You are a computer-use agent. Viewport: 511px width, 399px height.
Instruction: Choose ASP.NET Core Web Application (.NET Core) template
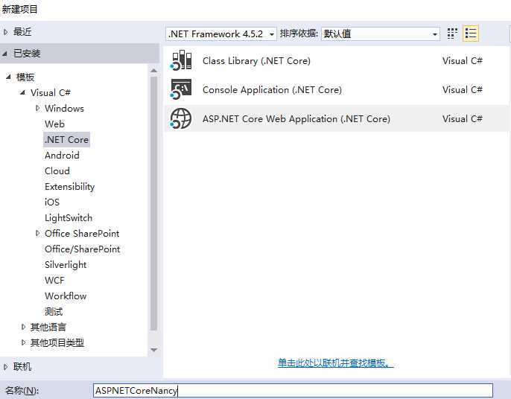(337, 118)
